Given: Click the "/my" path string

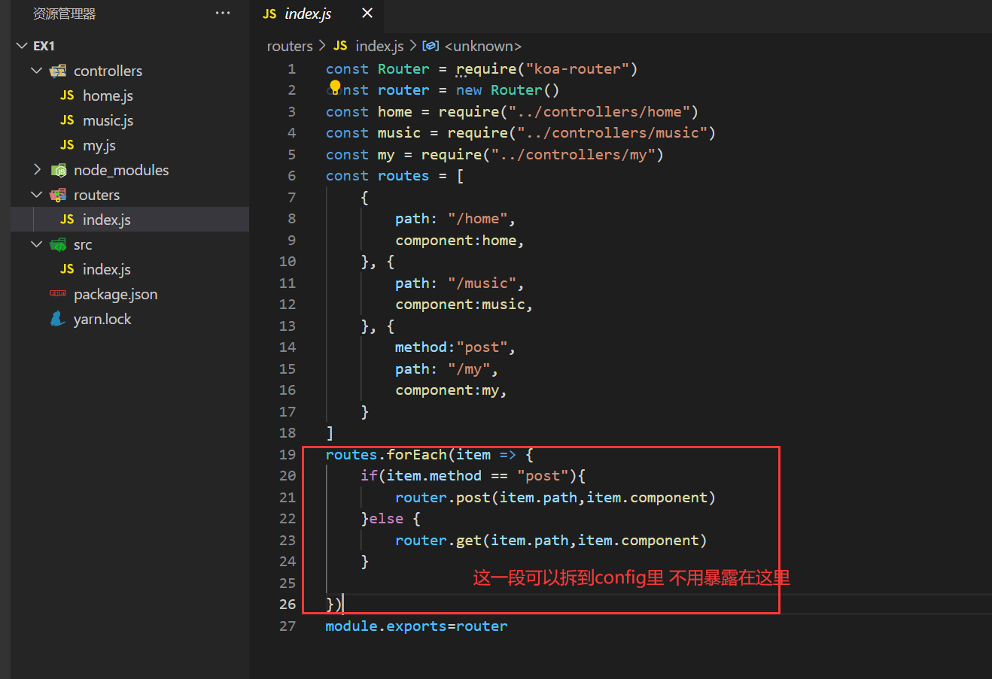Looking at the screenshot, I should (x=469, y=368).
